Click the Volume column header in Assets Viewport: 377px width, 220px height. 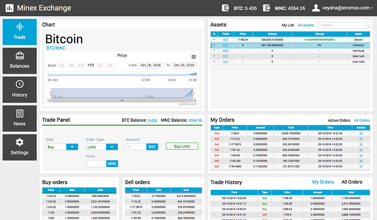272,34
